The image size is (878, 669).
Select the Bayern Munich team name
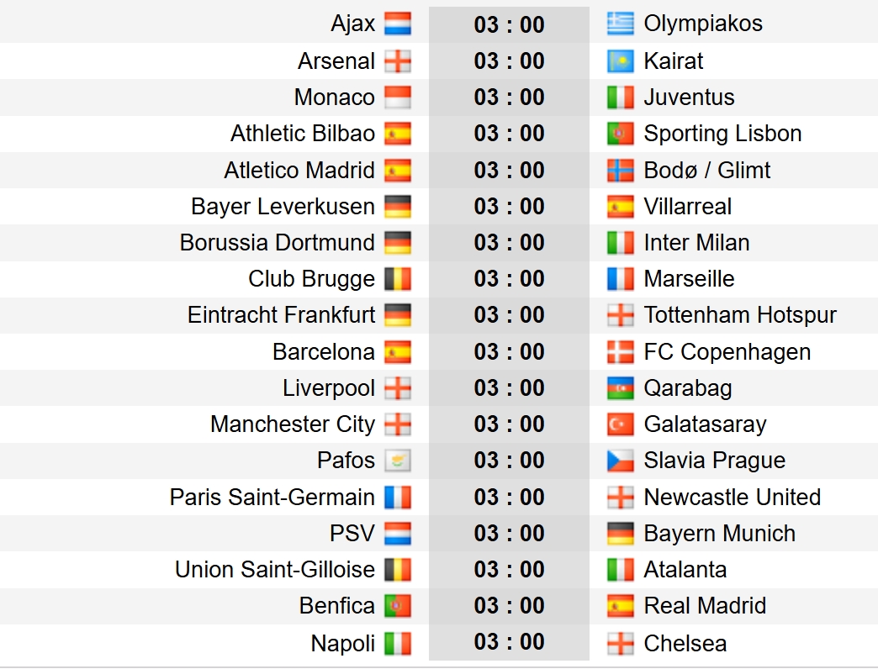point(719,534)
